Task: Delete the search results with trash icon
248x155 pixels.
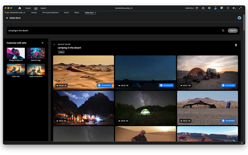Action: [236, 45]
